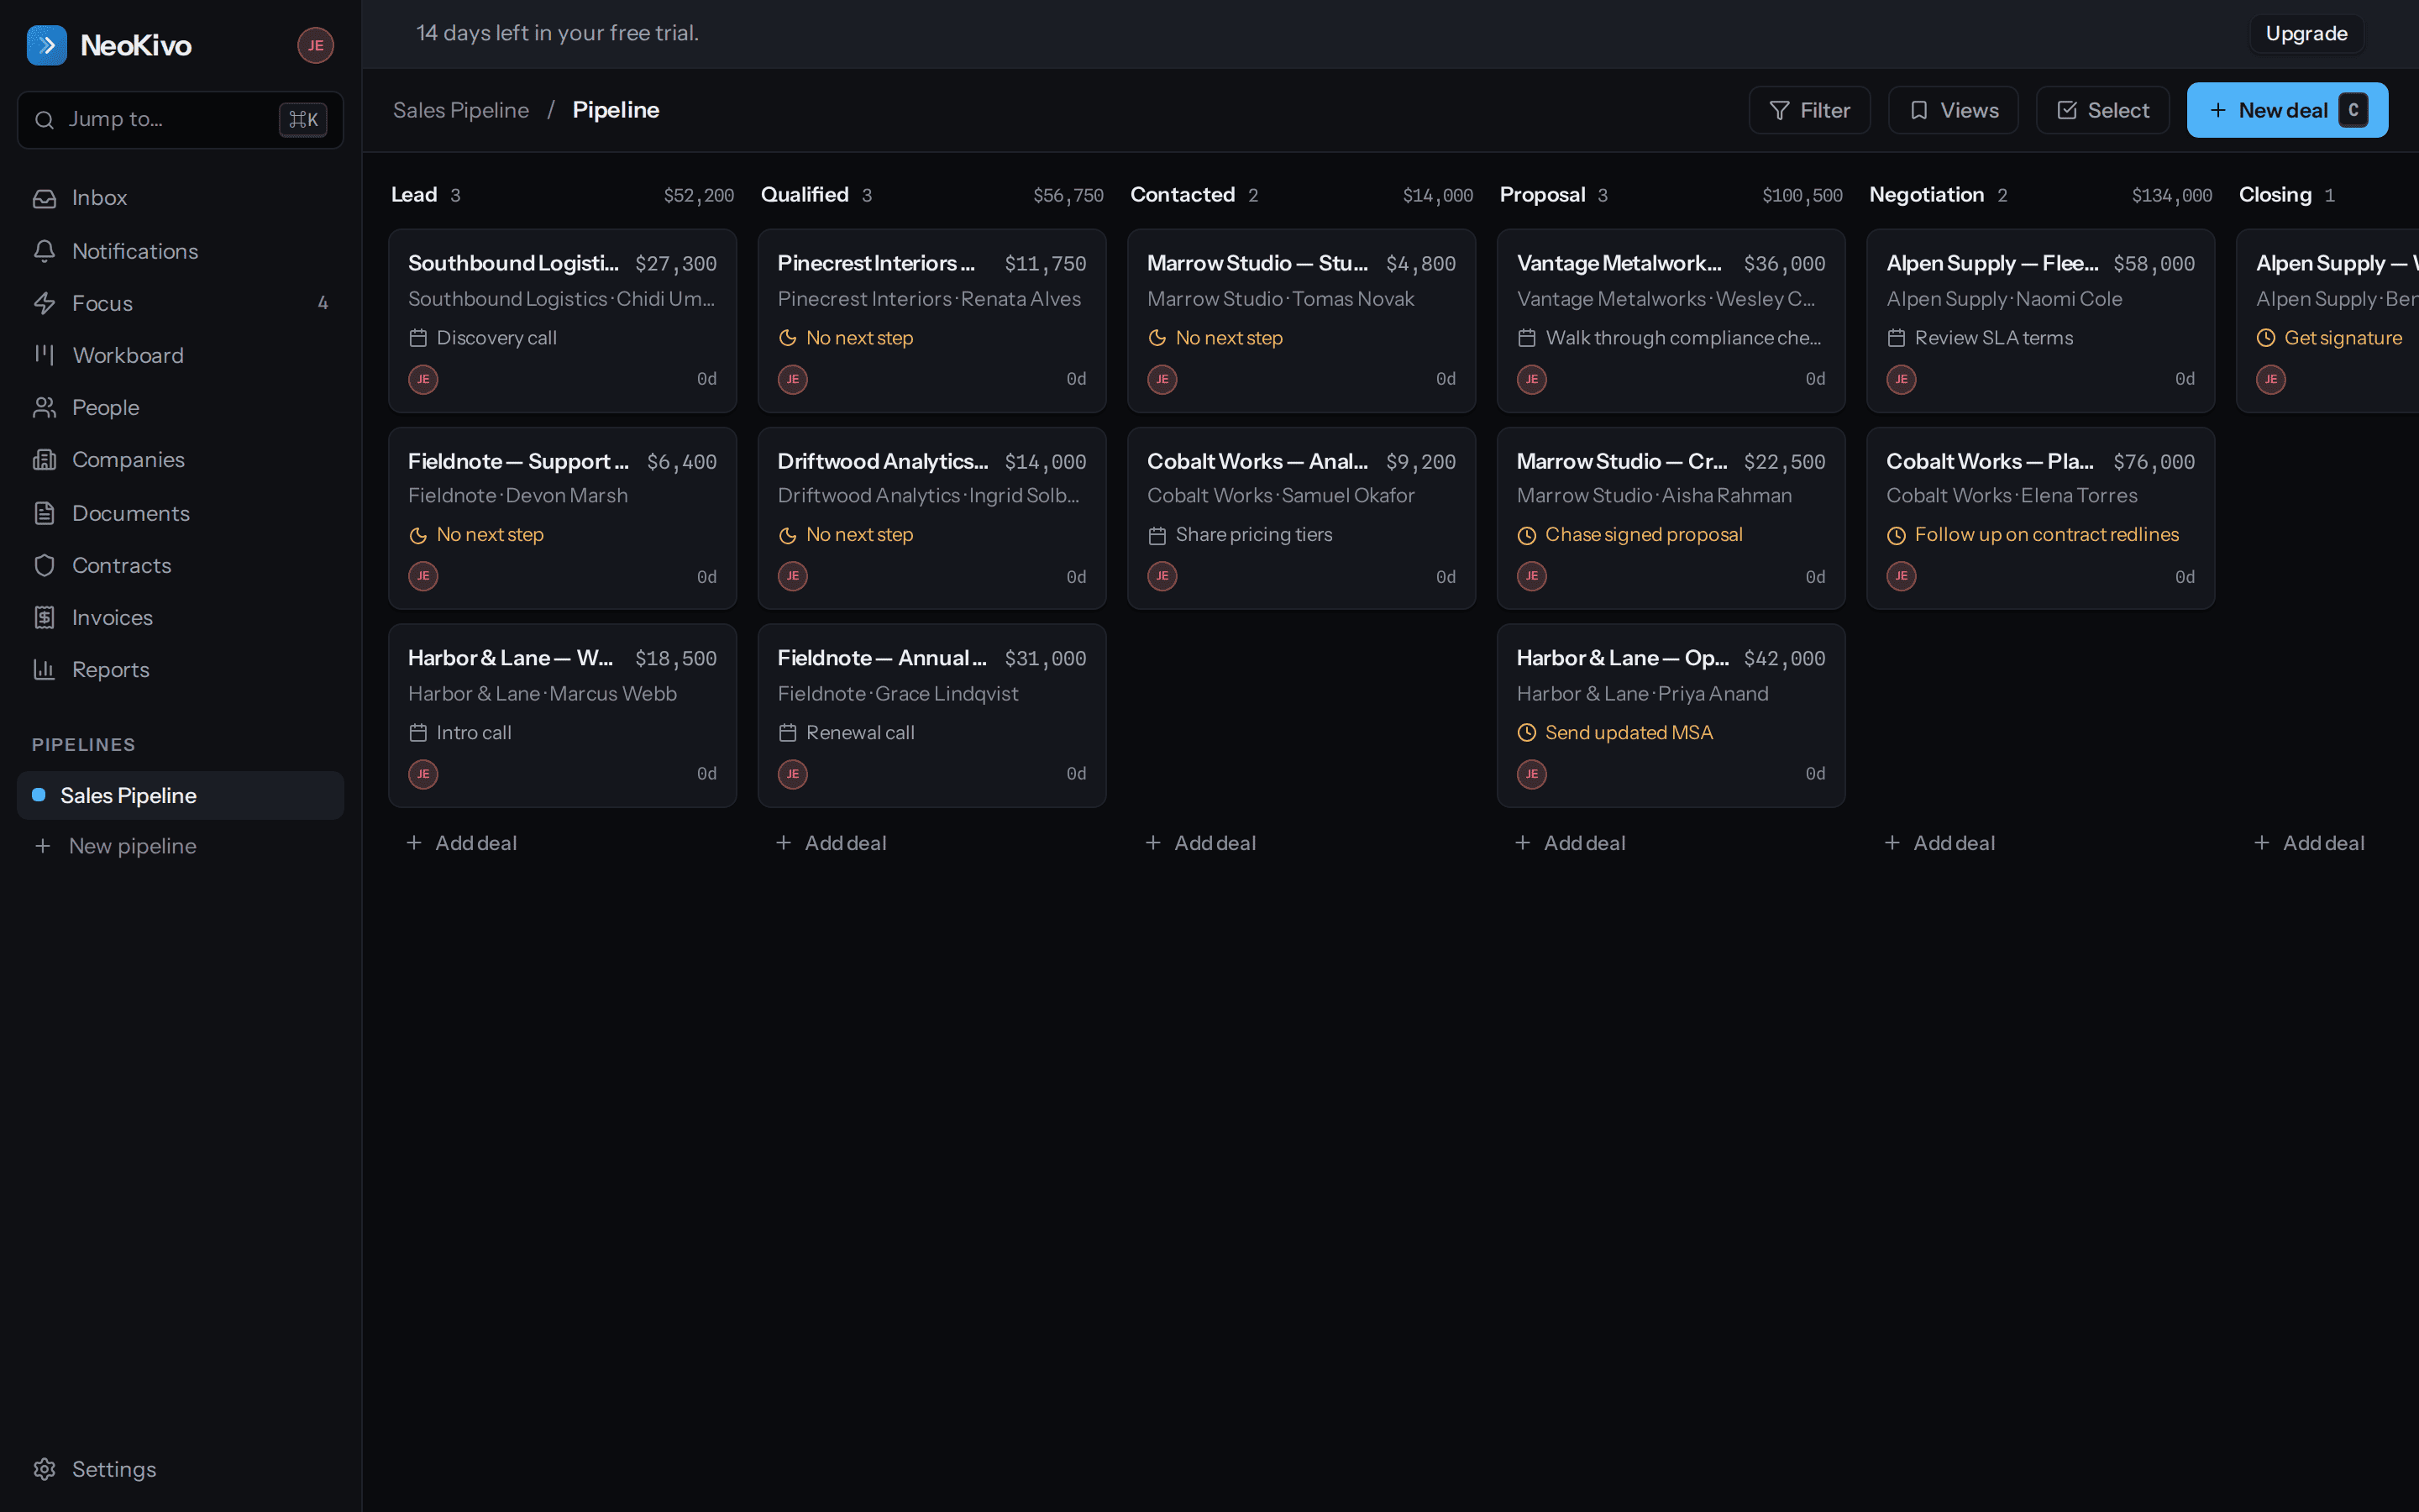Open the Marrow Studio $4,800 deal
Image resolution: width=2419 pixels, height=1512 pixels.
1301,321
